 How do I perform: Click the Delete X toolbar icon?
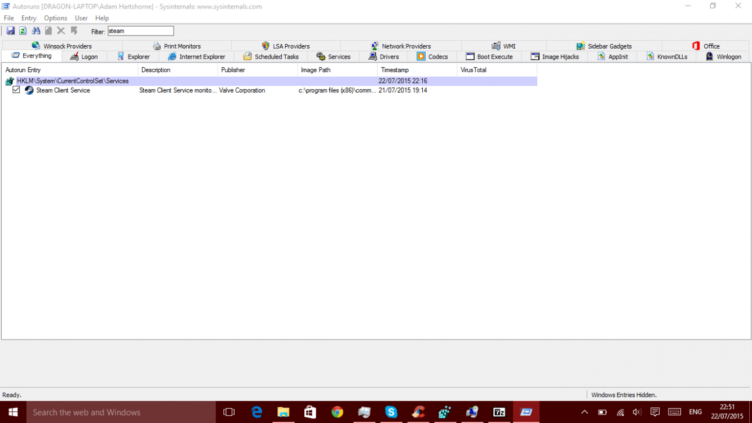[x=61, y=31]
